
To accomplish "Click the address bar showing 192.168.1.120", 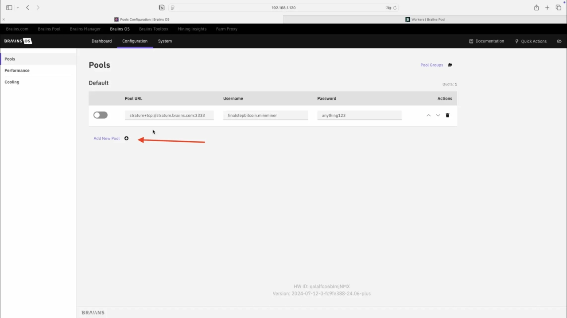I will tap(283, 8).
